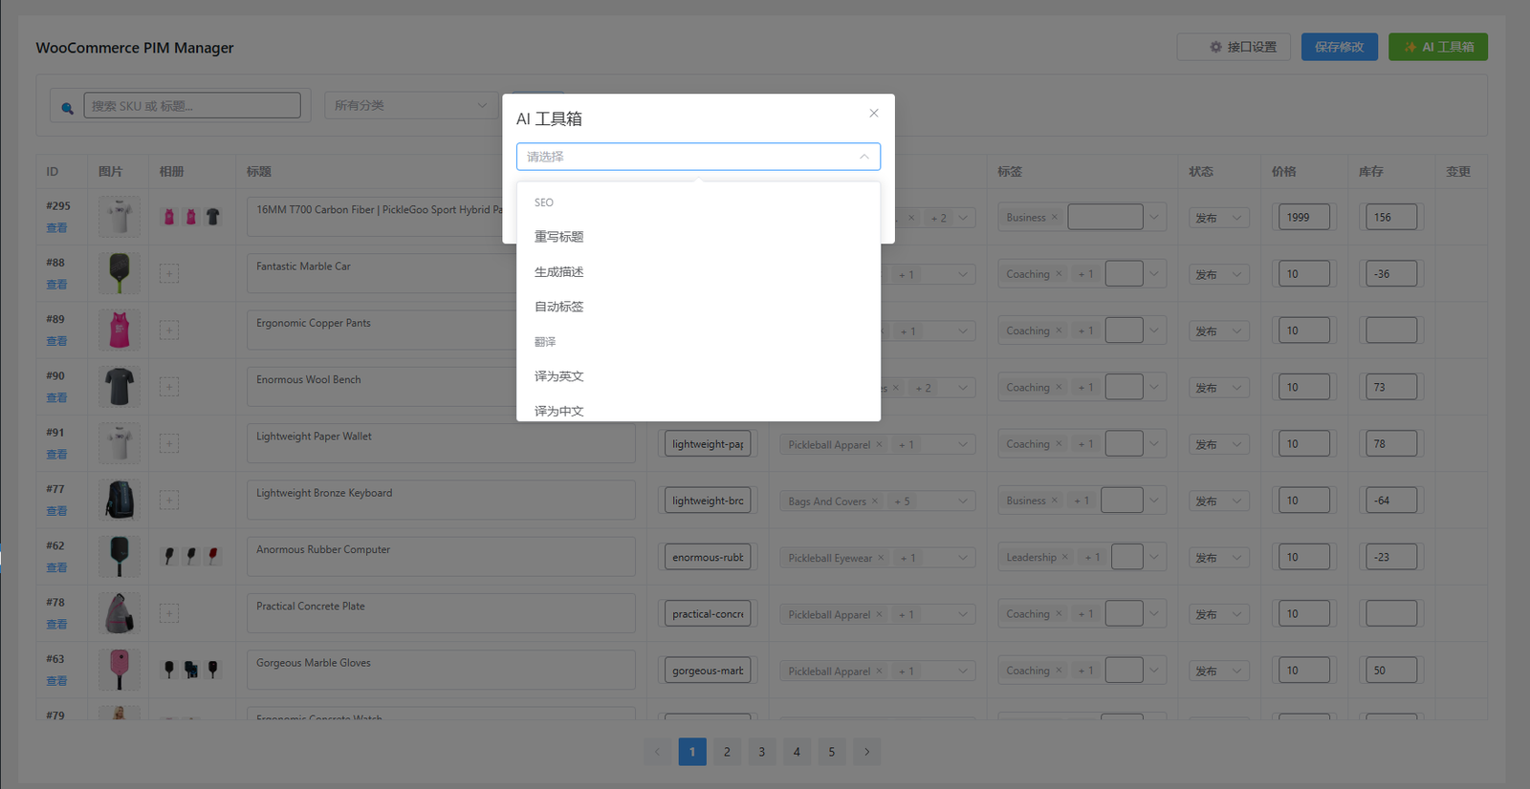The height and width of the screenshot is (789, 1530).
Task: Click 查看 link for product #63
Action: pyautogui.click(x=56, y=681)
